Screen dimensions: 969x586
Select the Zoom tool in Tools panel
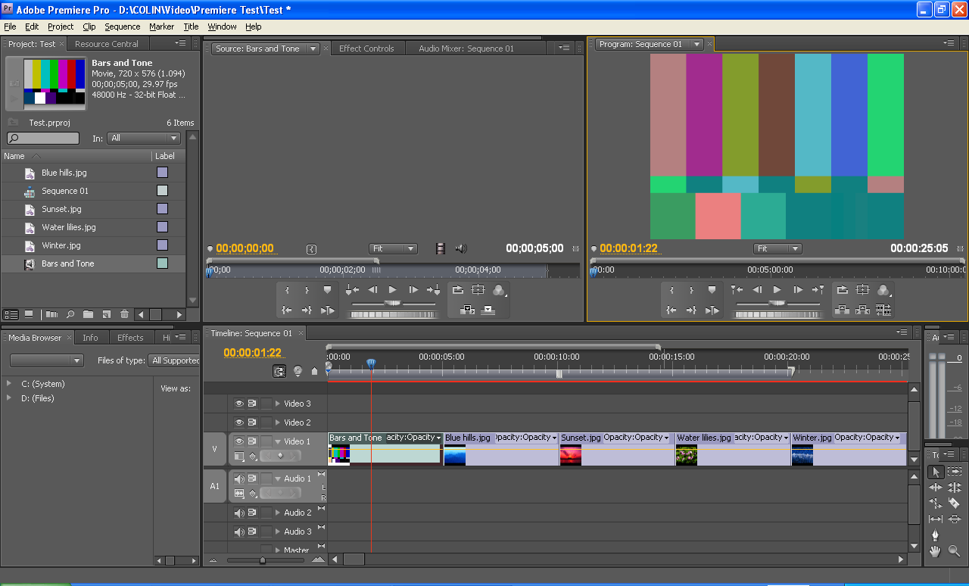954,551
